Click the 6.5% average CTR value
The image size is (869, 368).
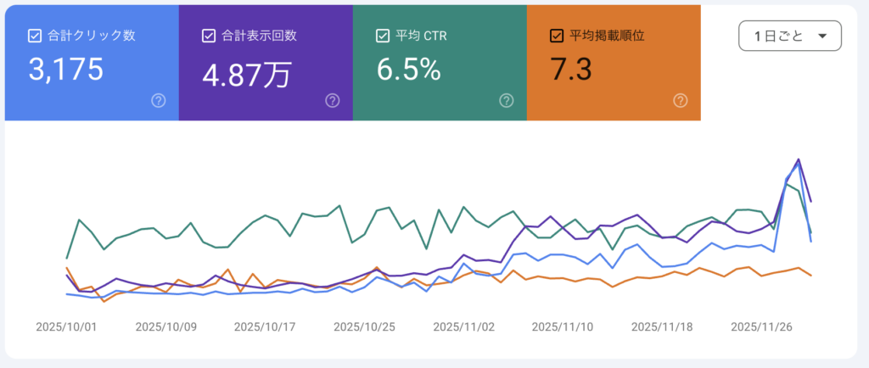pos(408,70)
